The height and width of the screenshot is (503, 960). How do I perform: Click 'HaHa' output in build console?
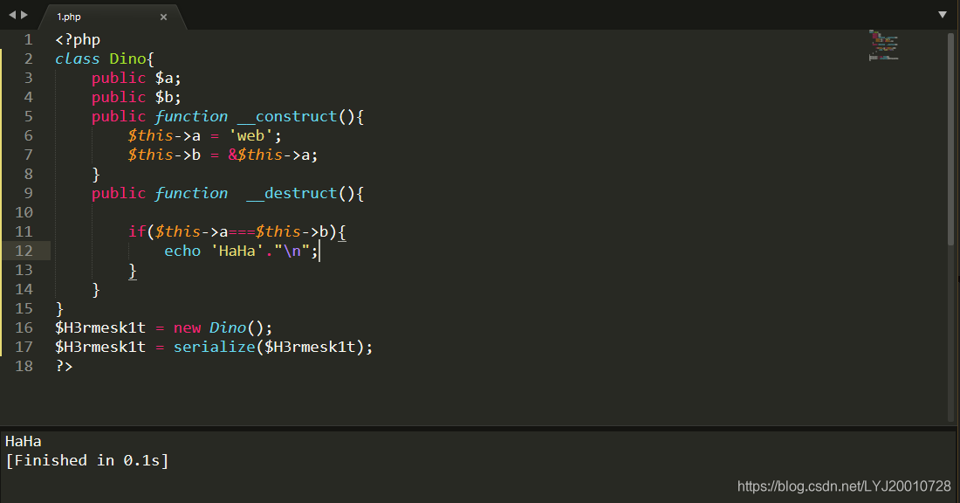[24, 441]
